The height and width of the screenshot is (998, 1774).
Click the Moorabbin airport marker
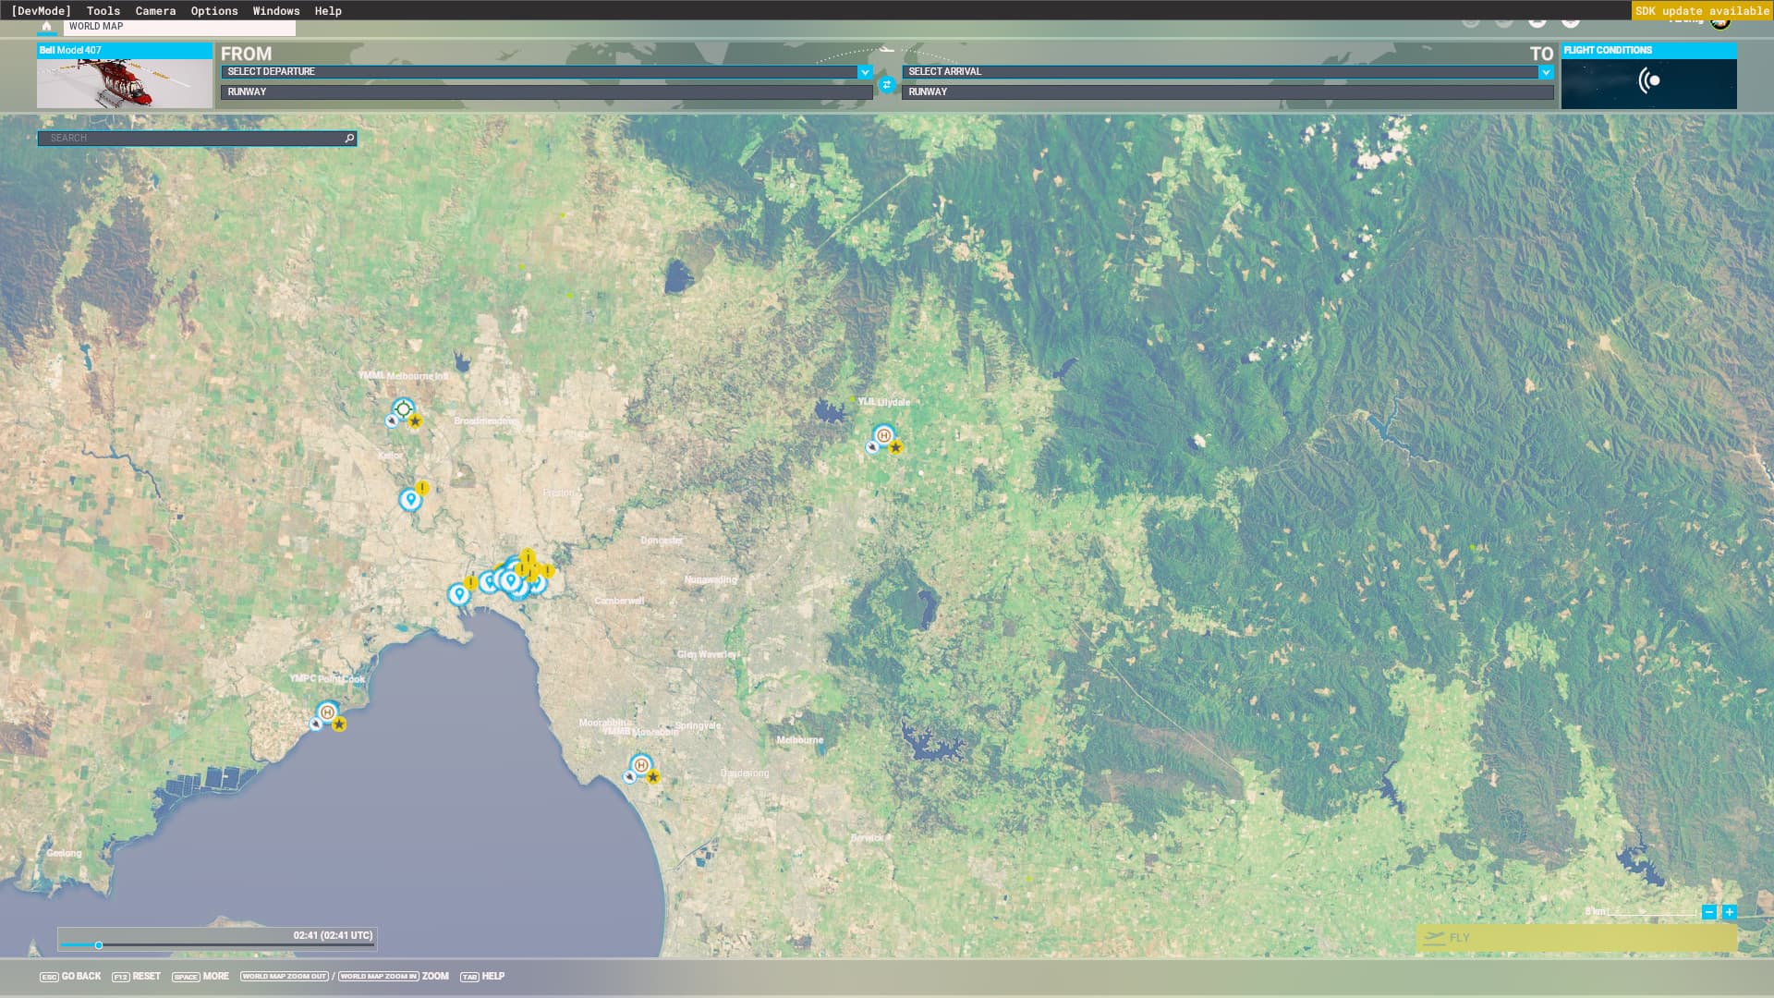click(x=640, y=765)
